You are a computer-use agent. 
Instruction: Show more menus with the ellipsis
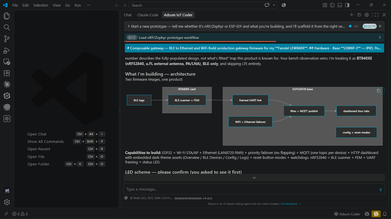coord(89,5)
